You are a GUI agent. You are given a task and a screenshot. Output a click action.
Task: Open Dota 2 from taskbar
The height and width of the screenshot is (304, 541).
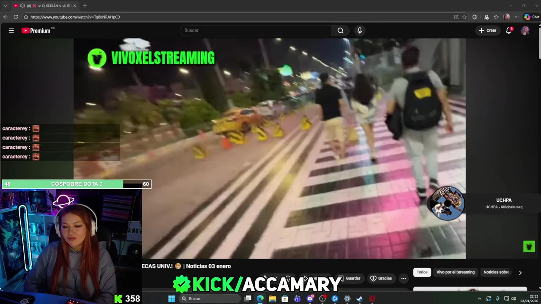pos(372,299)
